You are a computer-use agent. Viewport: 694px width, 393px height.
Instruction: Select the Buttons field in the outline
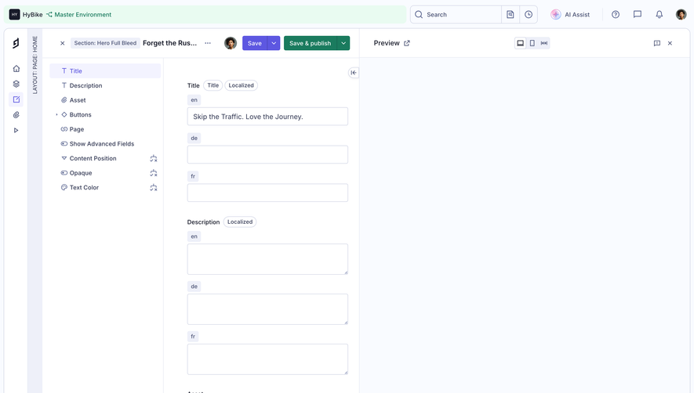point(80,114)
